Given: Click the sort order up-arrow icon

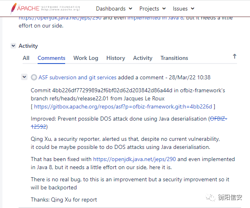Looking at the screenshot, I should click(x=234, y=56).
